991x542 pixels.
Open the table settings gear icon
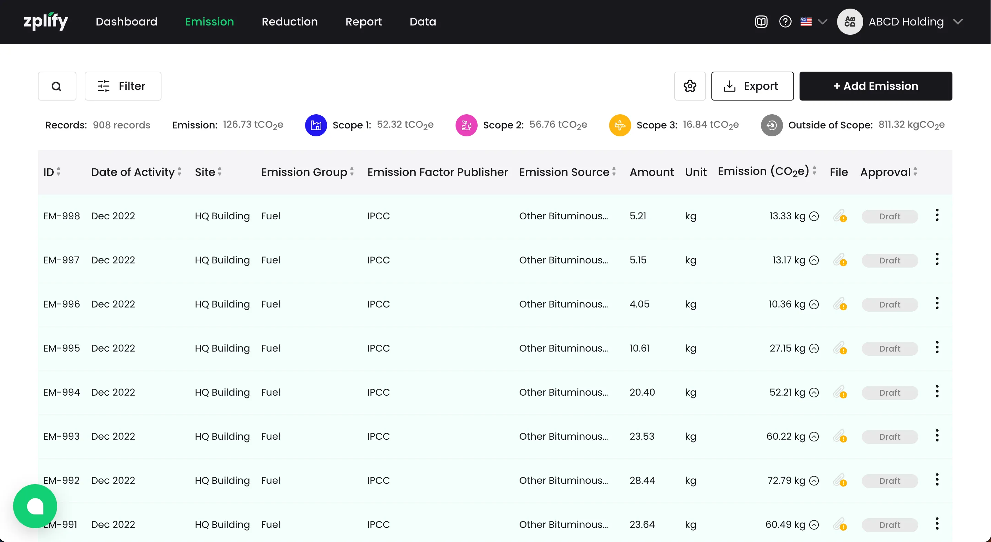coord(690,86)
